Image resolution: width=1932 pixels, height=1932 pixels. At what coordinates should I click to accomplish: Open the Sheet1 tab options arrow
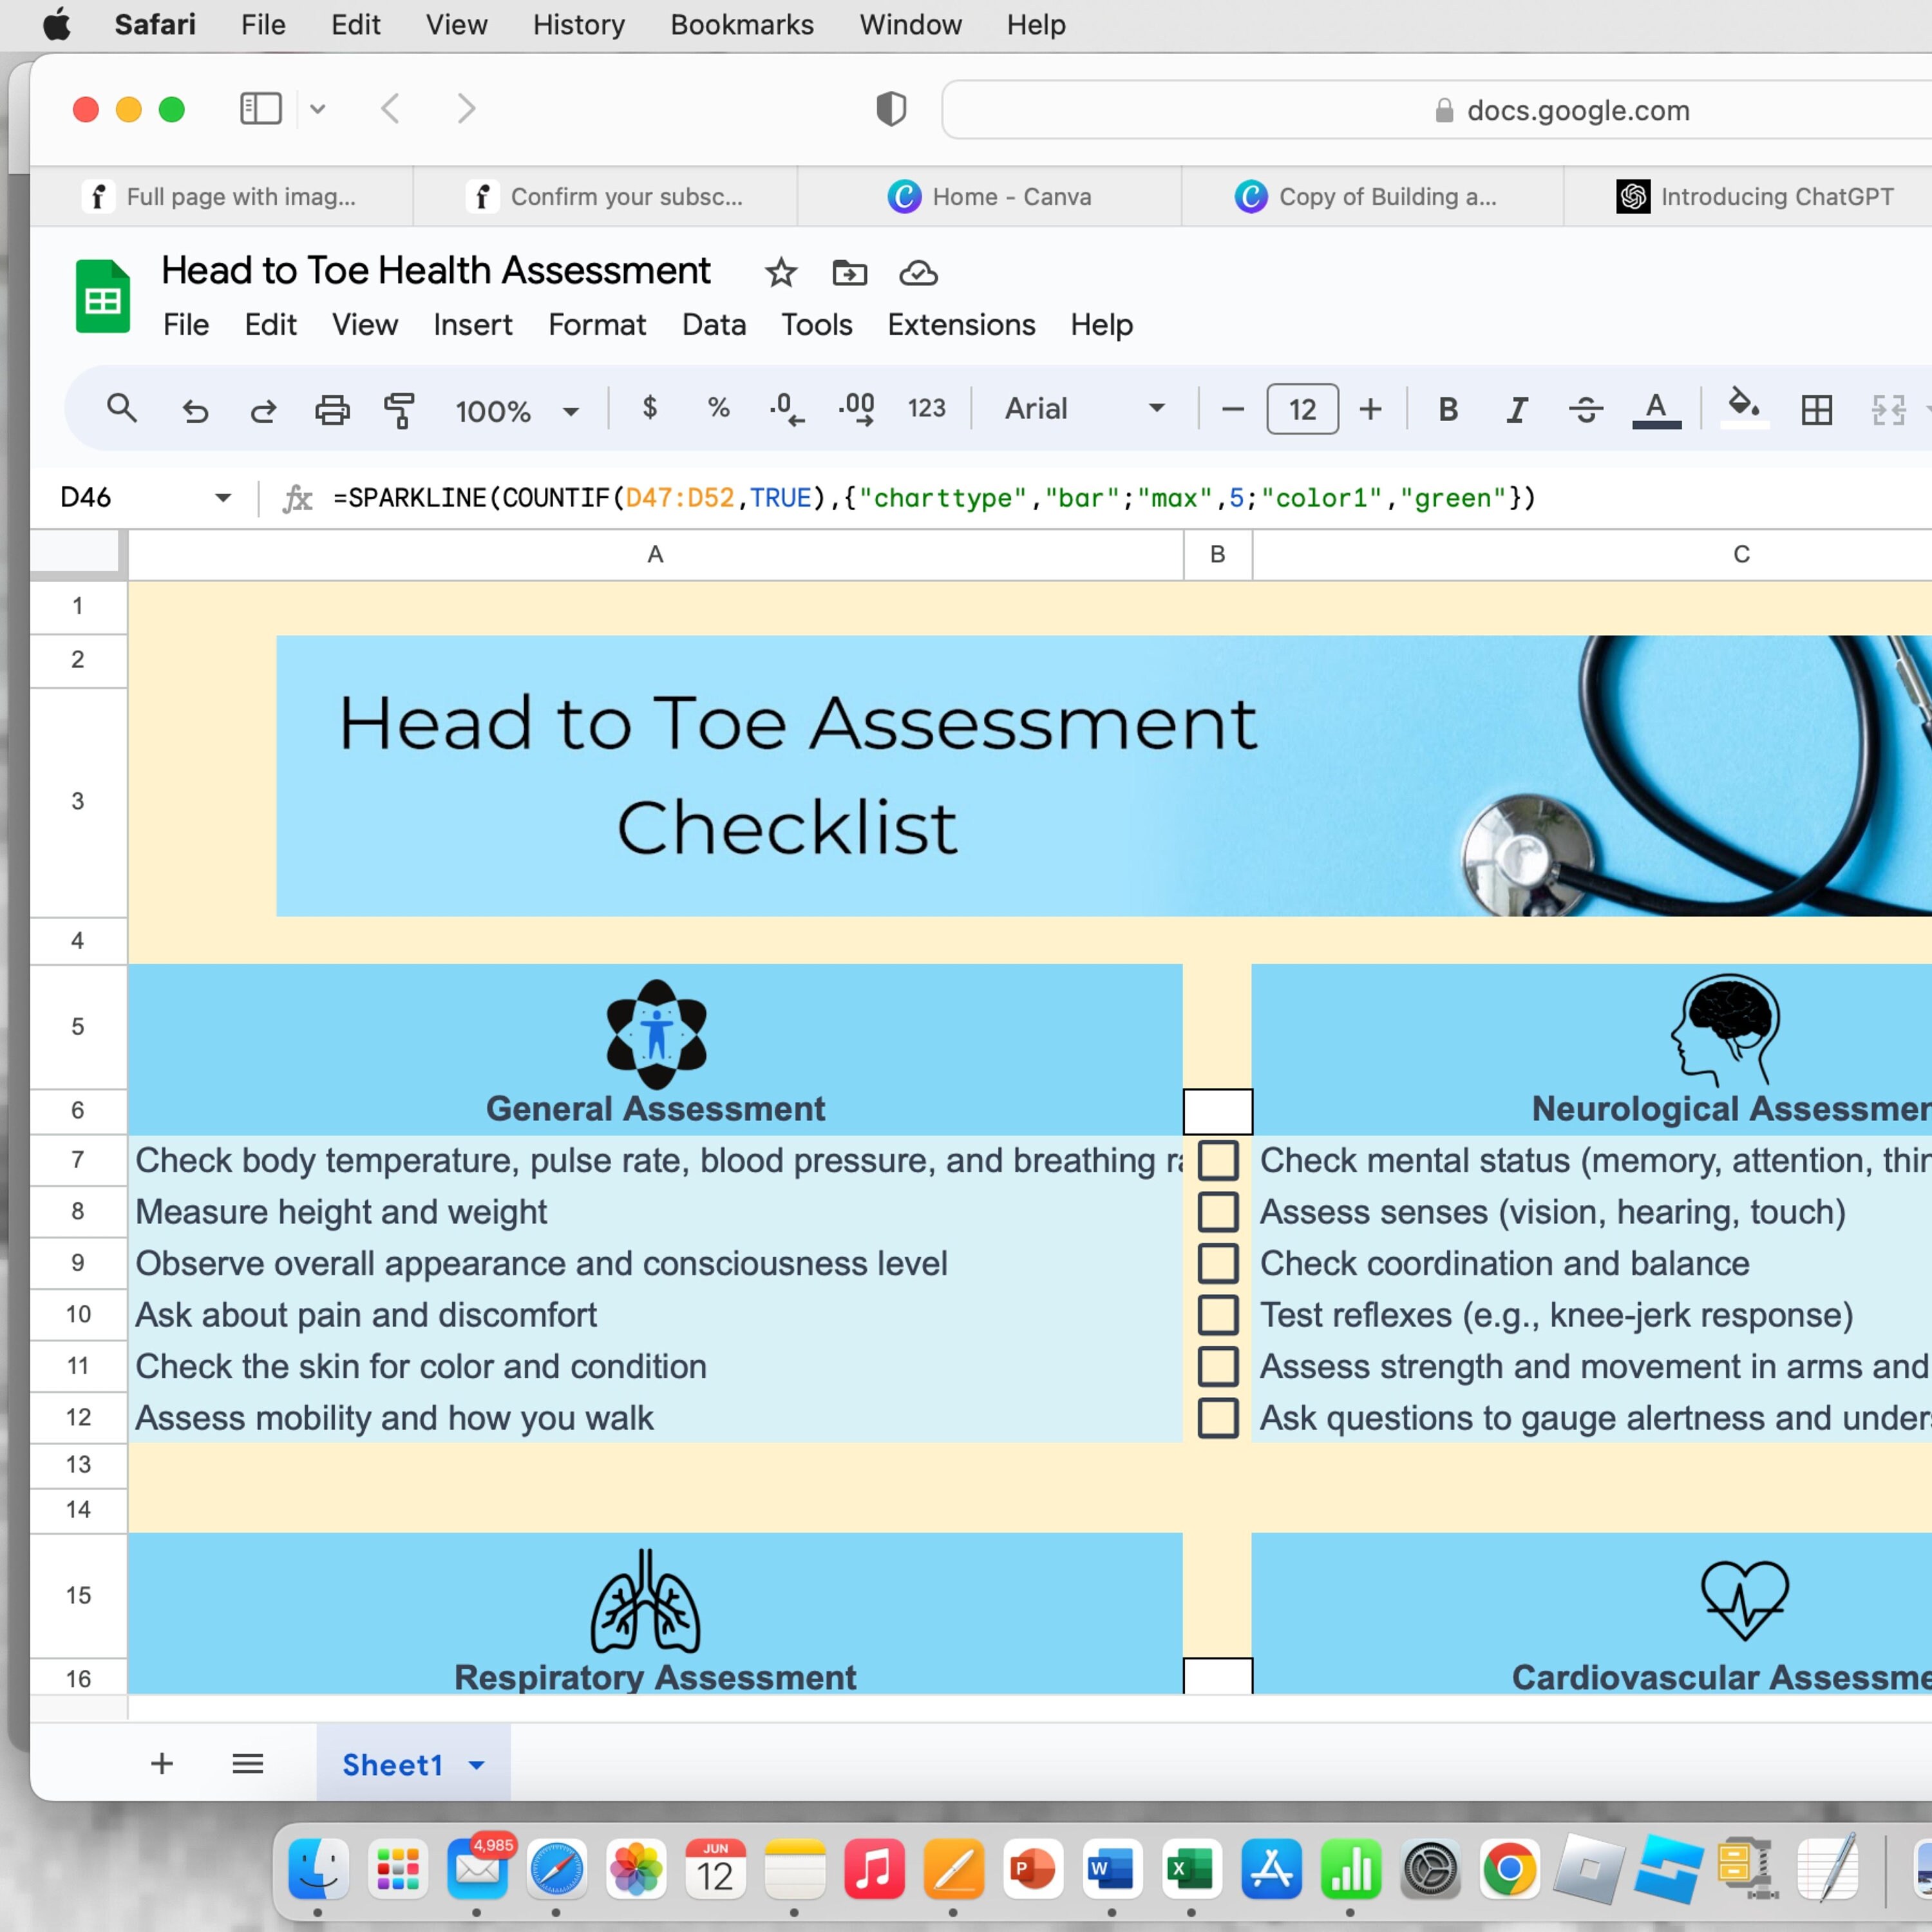pos(477,1765)
